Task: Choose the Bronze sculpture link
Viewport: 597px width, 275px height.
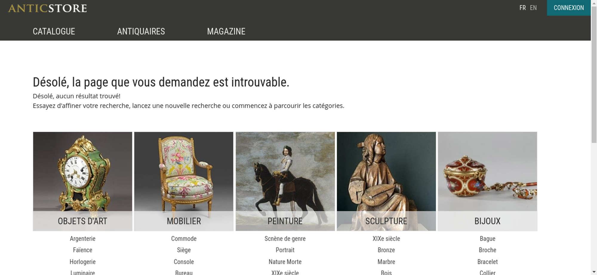Action: (x=386, y=250)
